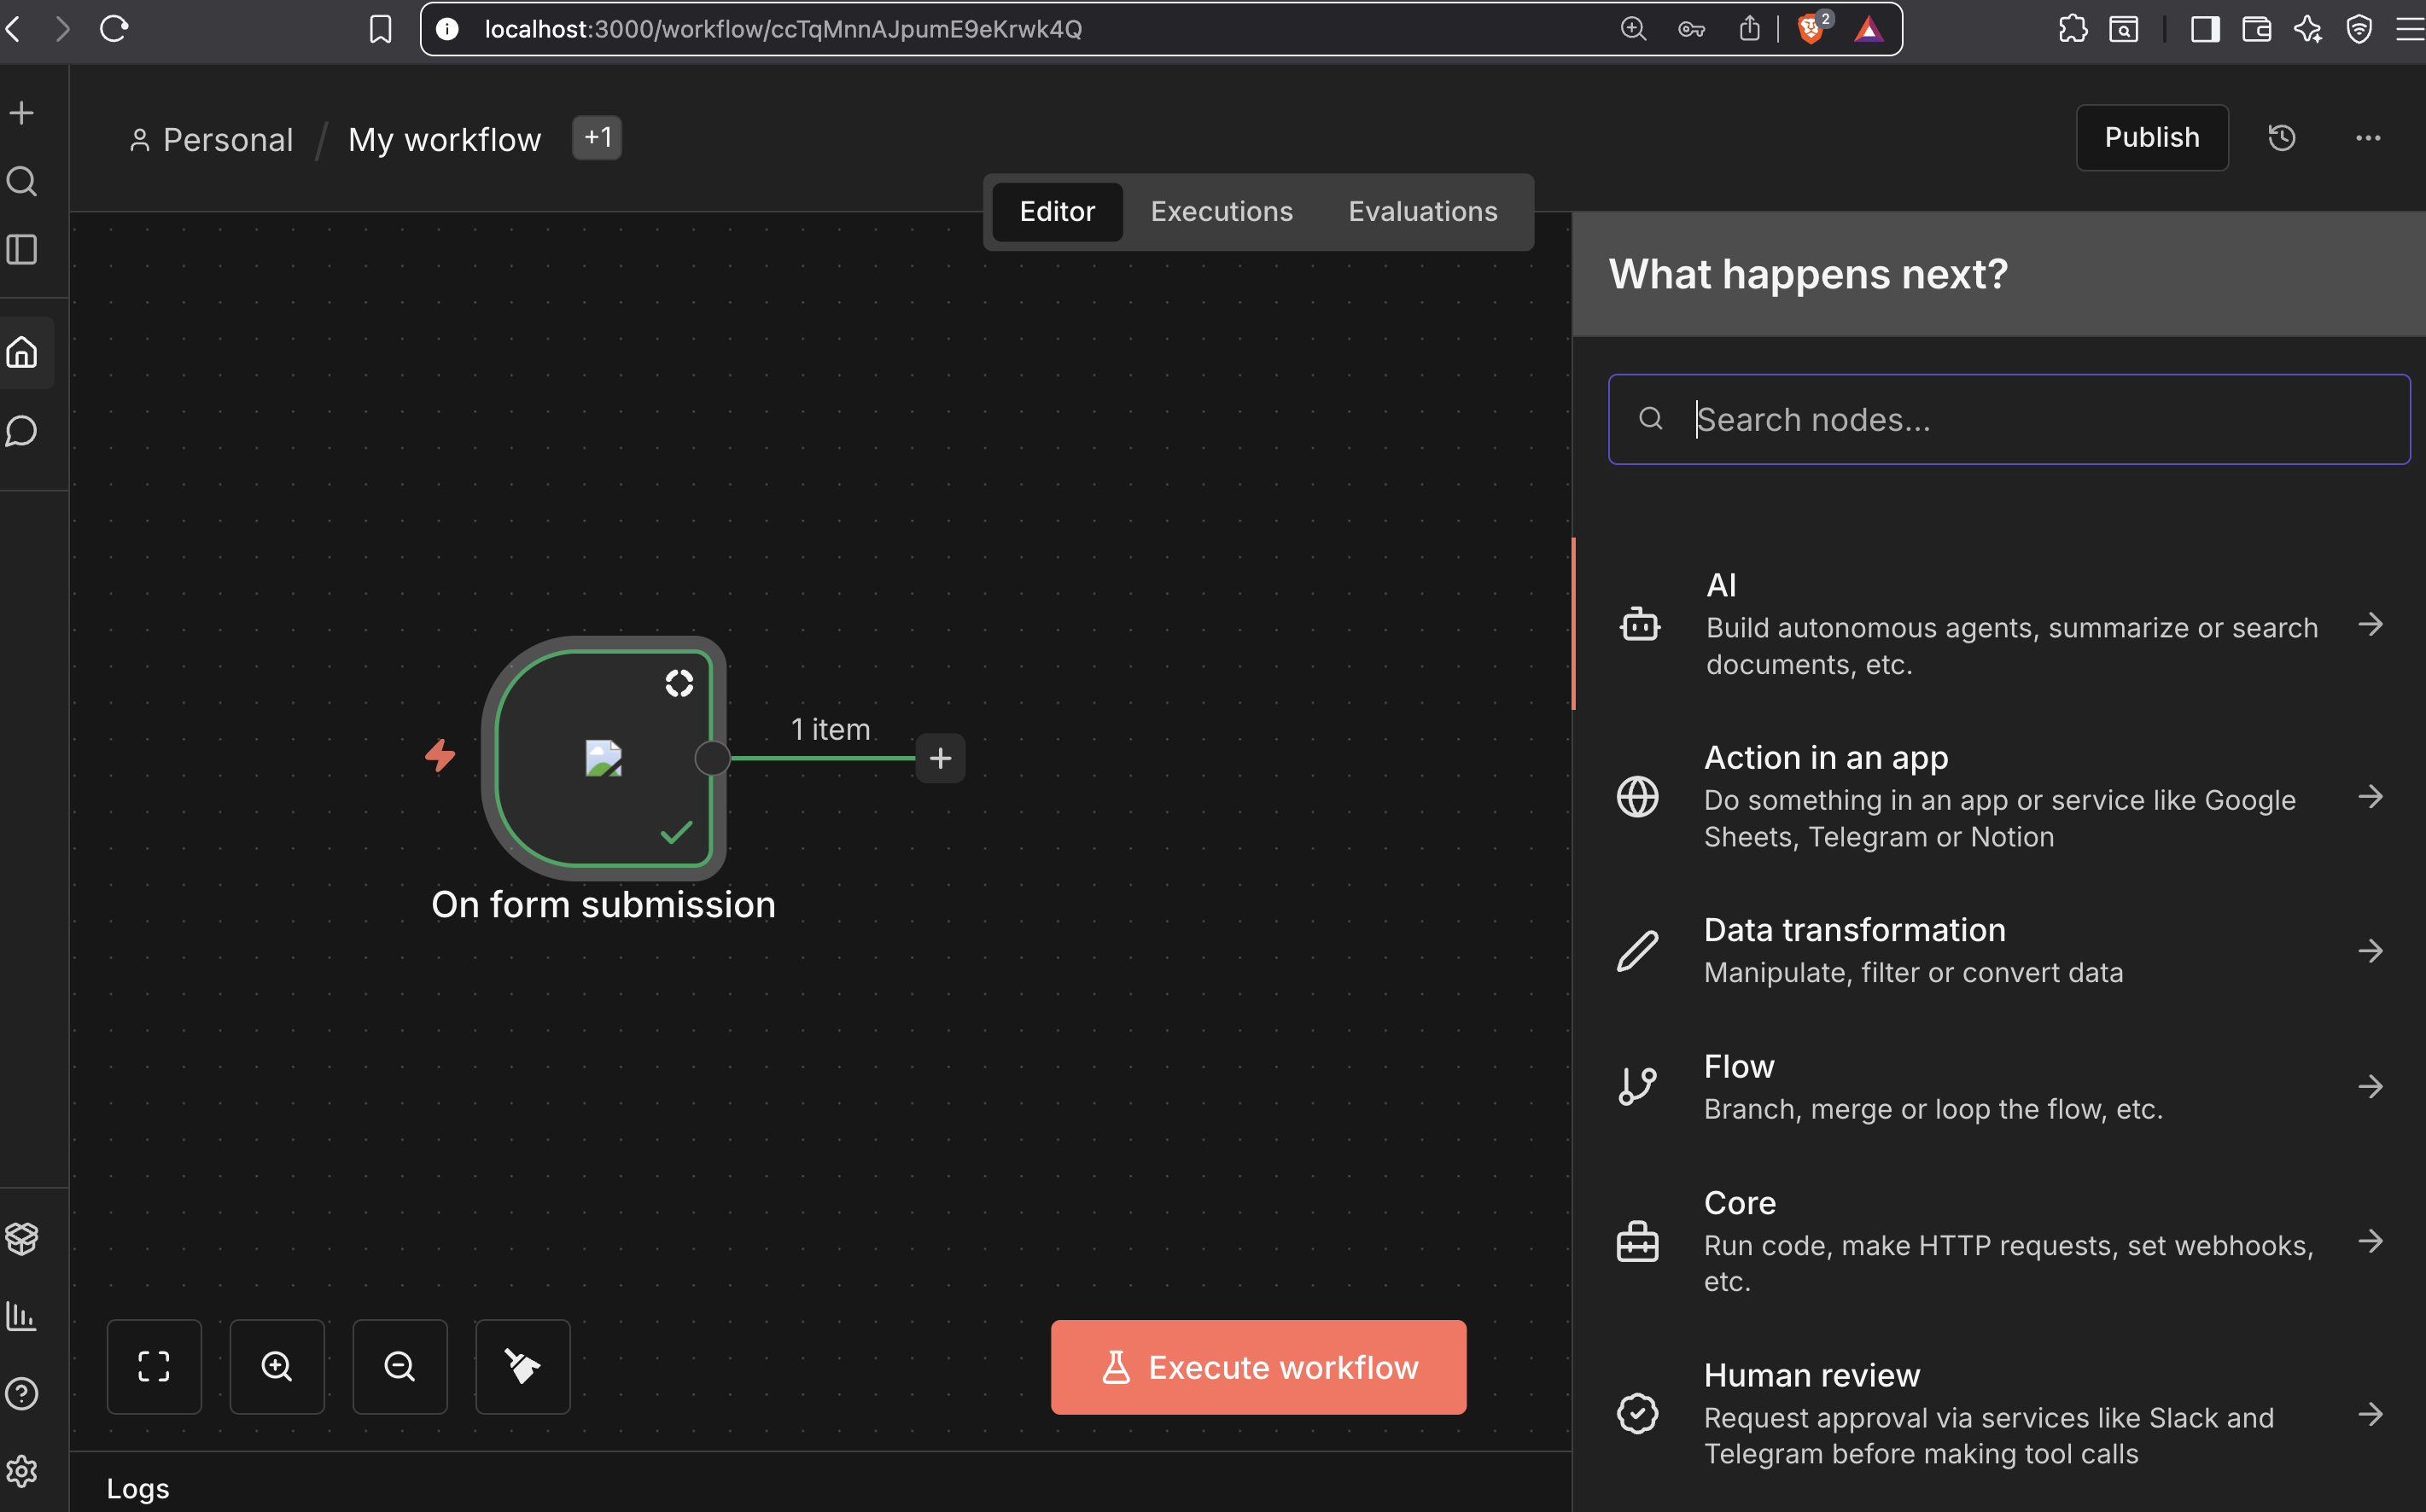2426x1512 pixels.
Task: Switch to the Evaluations tab
Action: tap(1423, 212)
